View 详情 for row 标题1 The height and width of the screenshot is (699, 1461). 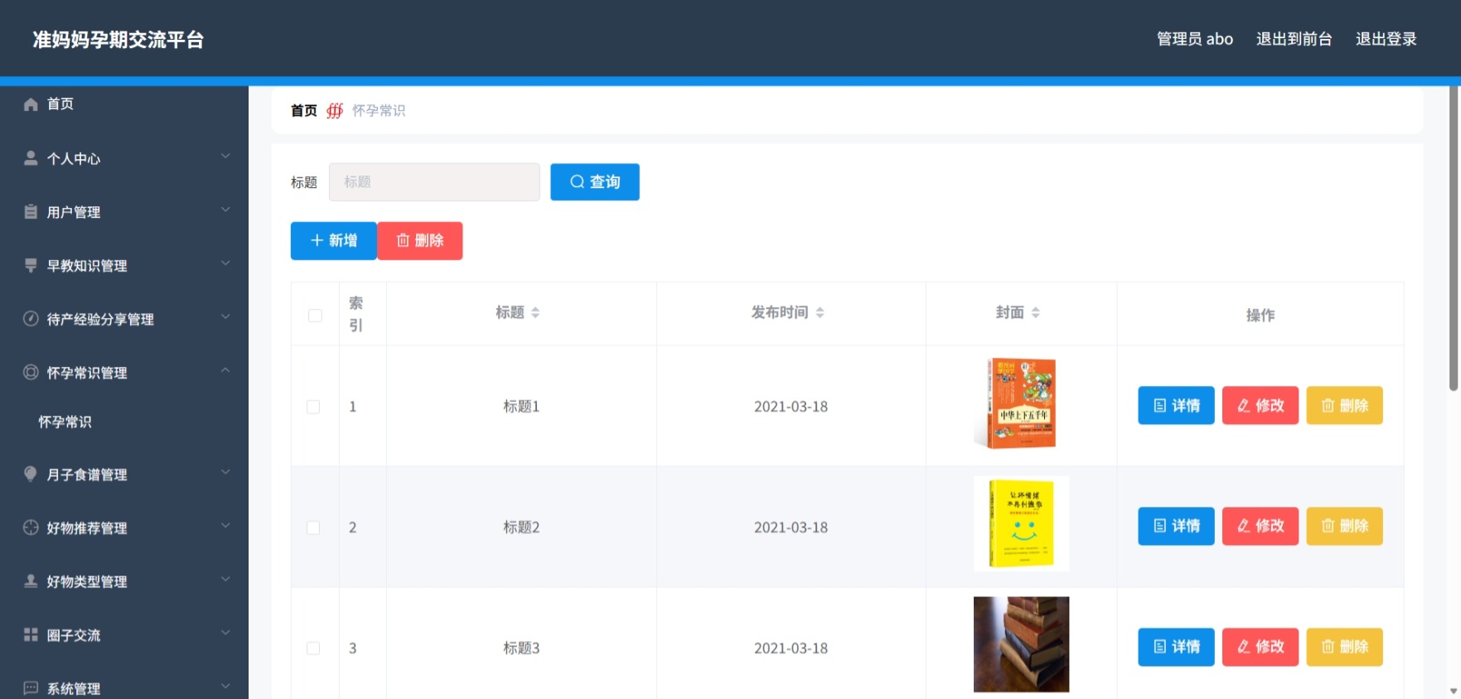tap(1176, 406)
